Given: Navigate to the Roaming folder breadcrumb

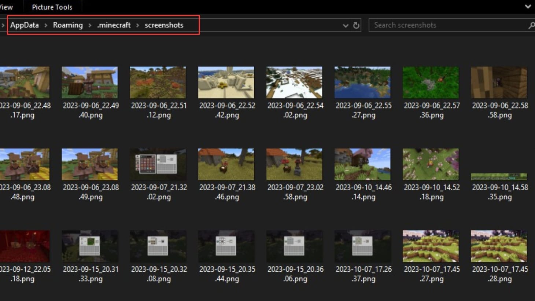Looking at the screenshot, I should pos(67,25).
